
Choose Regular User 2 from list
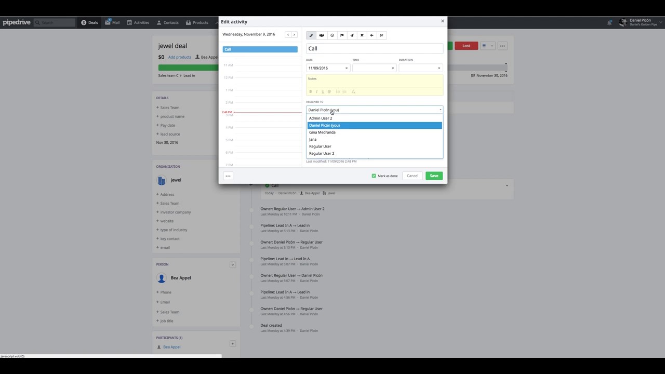pyautogui.click(x=375, y=153)
